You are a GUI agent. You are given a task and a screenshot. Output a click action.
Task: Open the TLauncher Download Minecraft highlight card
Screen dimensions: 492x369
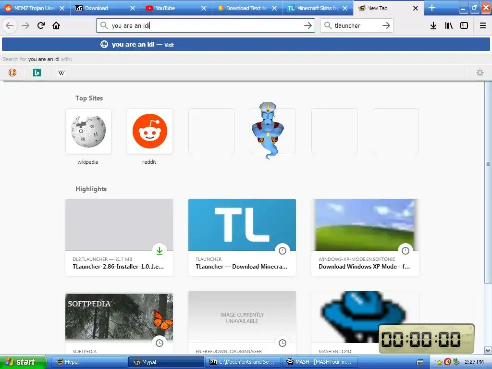(x=242, y=237)
